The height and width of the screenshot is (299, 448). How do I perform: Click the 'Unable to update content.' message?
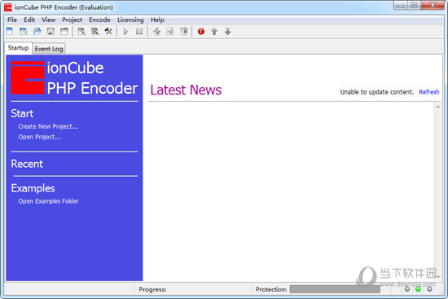pos(377,92)
